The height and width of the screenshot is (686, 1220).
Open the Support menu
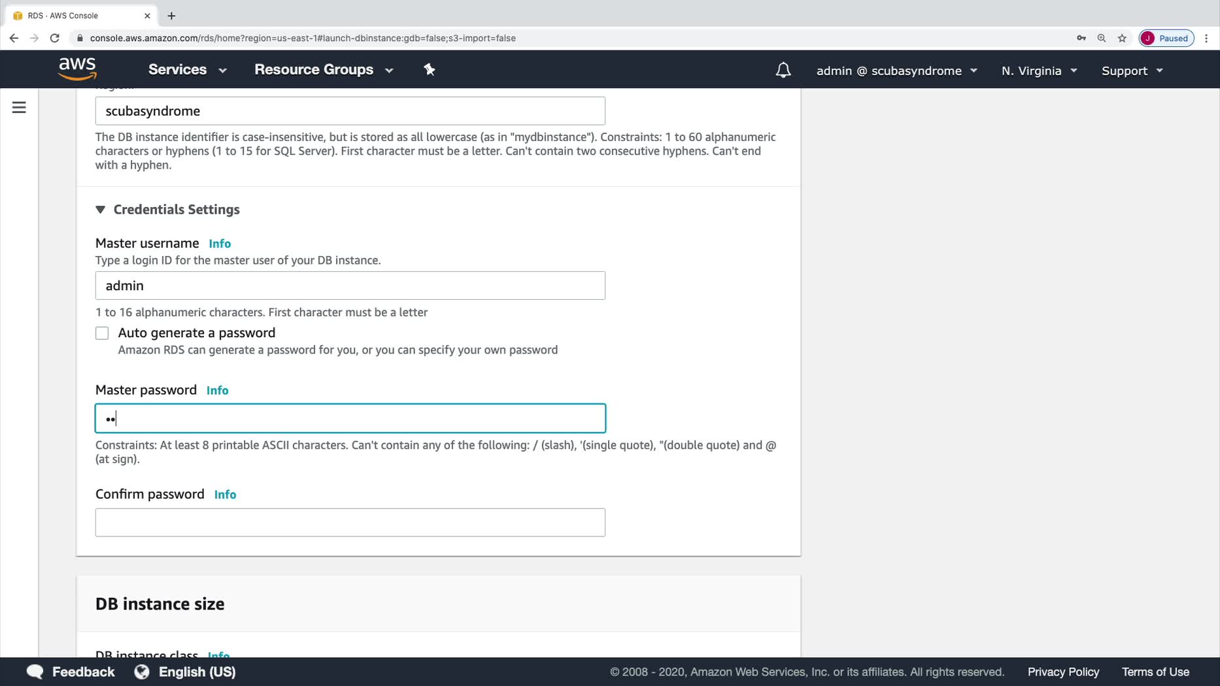coord(1132,71)
